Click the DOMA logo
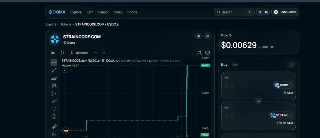Image resolution: width=320 pixels, height=138 pixels. 57,12
